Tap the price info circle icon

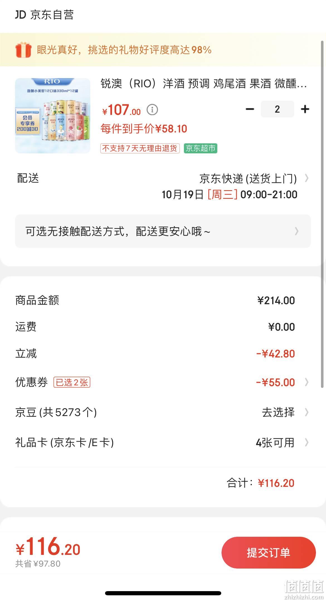152,110
